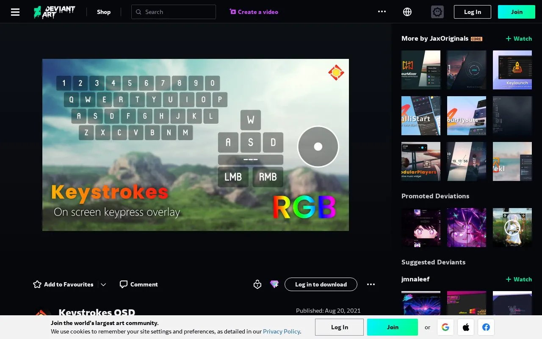Open the ModularPlayers thumbnail
Viewport: 542px width, 339px height.
[421, 161]
